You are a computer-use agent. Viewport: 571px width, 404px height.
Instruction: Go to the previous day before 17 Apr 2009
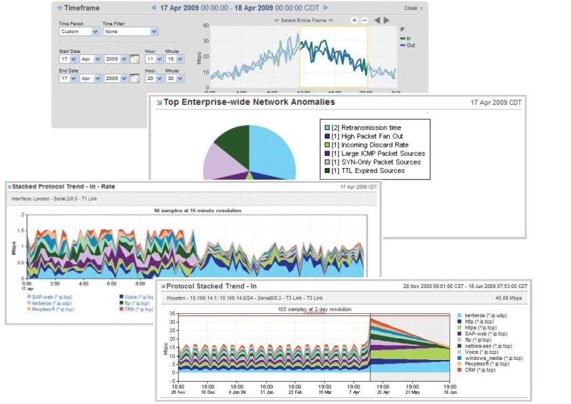pos(154,7)
